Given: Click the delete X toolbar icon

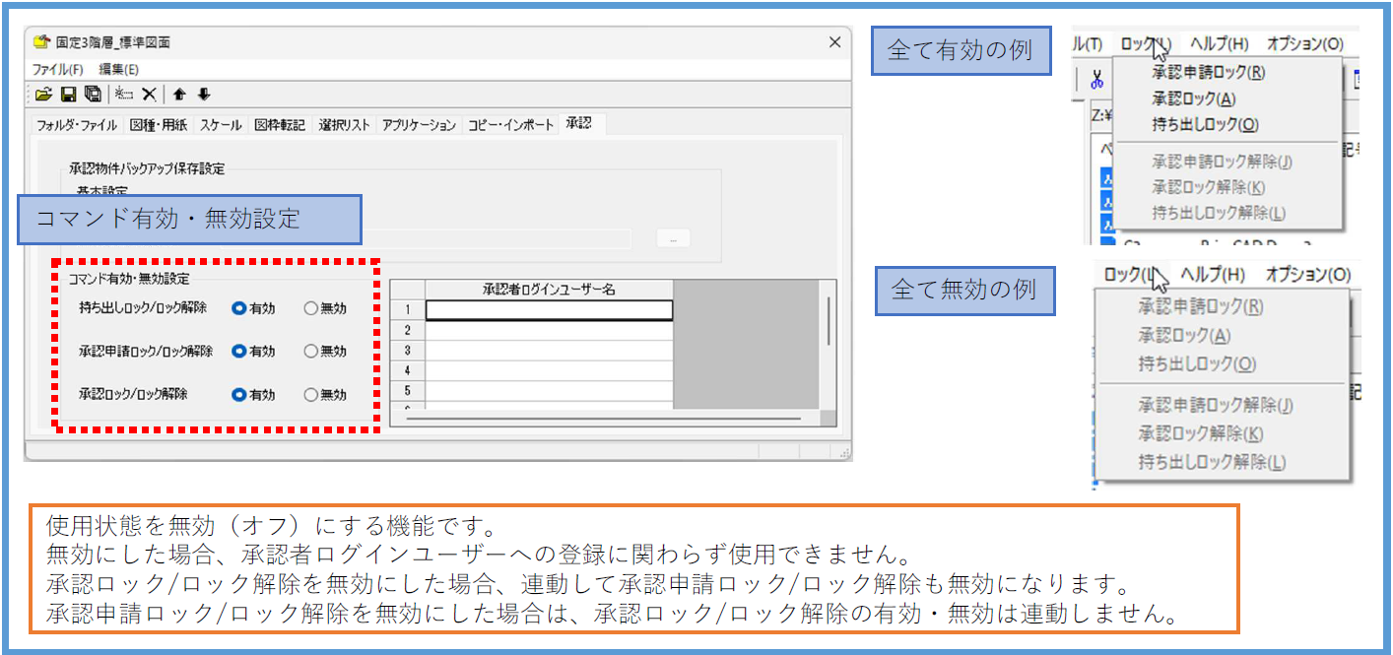Looking at the screenshot, I should pyautogui.click(x=149, y=95).
